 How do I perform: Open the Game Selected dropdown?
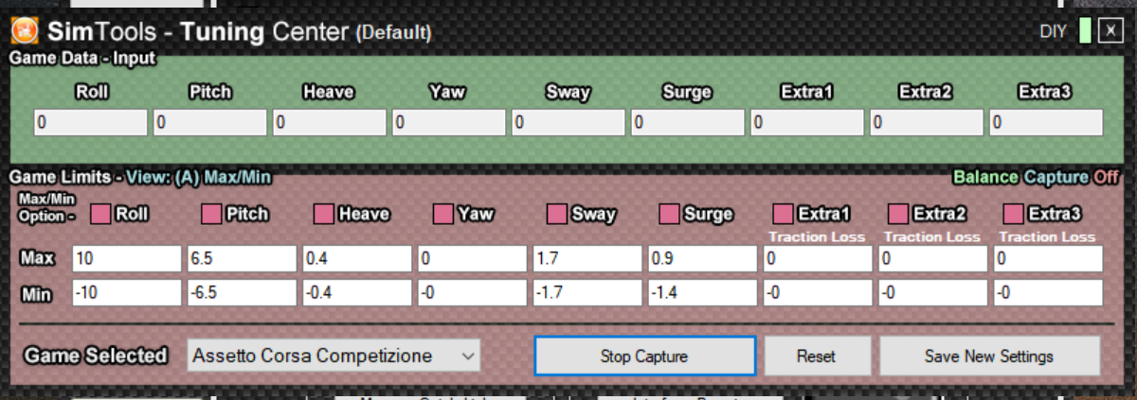pos(334,357)
